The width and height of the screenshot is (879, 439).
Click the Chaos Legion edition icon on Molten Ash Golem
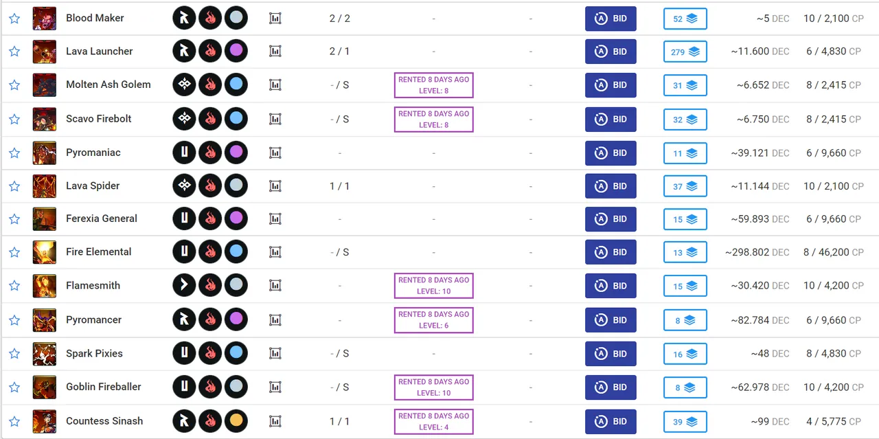point(184,85)
